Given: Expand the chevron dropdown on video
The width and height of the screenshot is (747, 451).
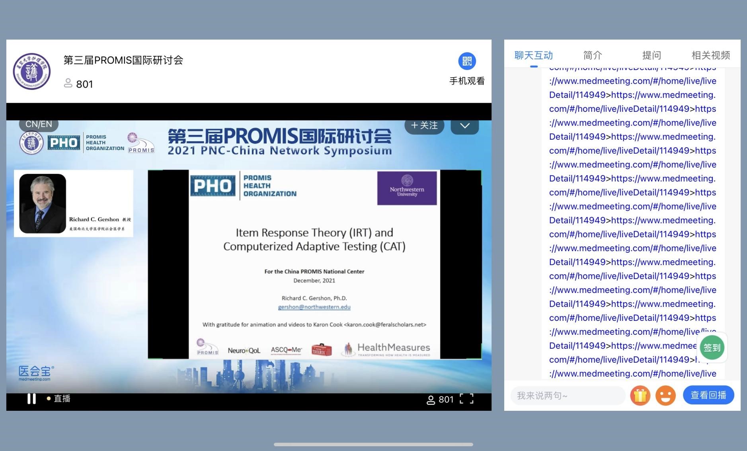Looking at the screenshot, I should pyautogui.click(x=464, y=126).
